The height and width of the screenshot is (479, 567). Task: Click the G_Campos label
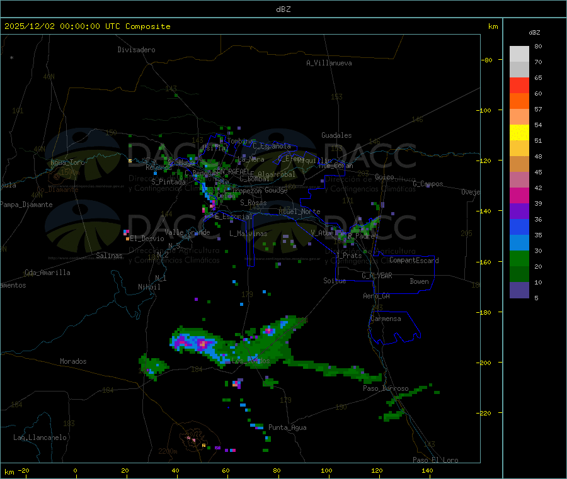click(x=428, y=184)
